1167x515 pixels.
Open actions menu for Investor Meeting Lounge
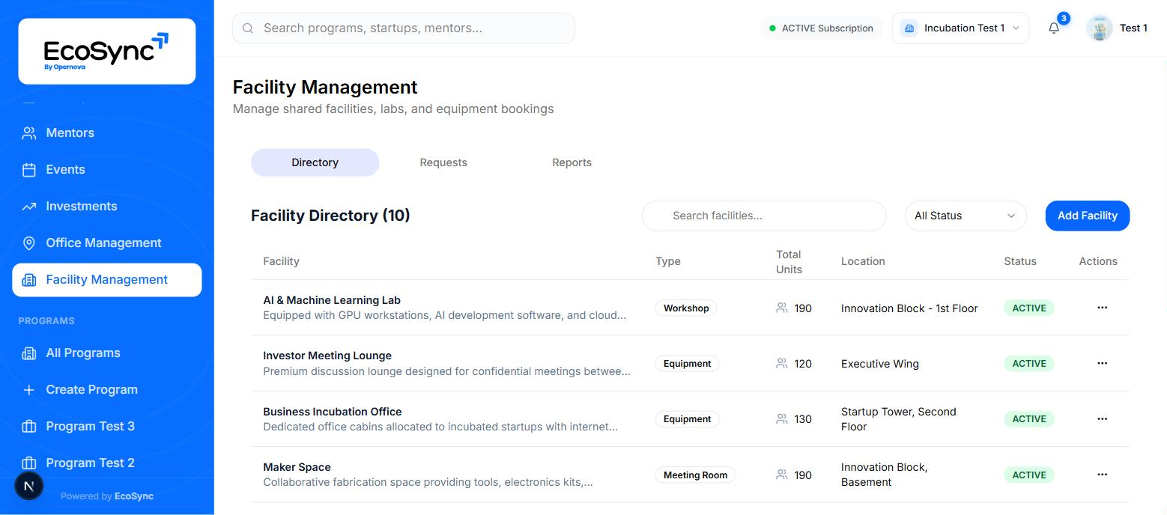[1102, 363]
